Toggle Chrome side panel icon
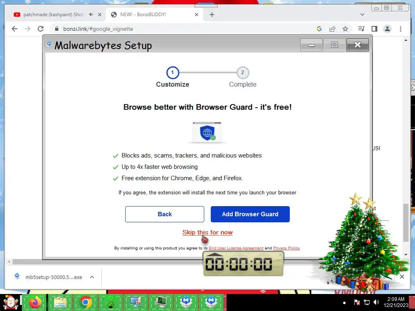The image size is (415, 311). coord(374,29)
